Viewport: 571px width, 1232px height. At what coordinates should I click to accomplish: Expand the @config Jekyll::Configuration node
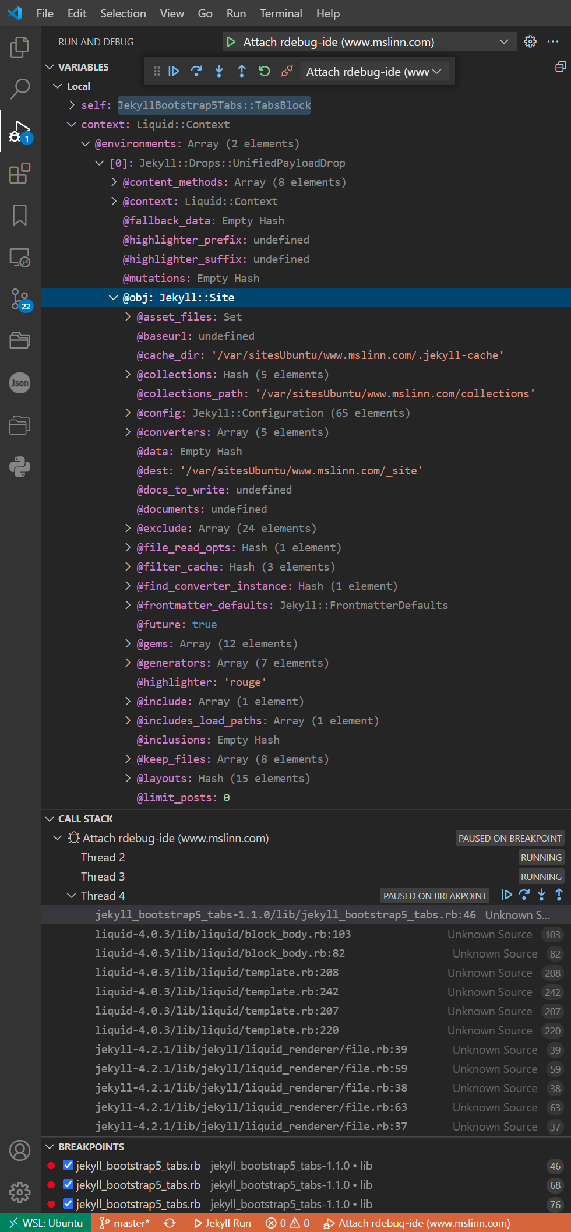click(128, 413)
